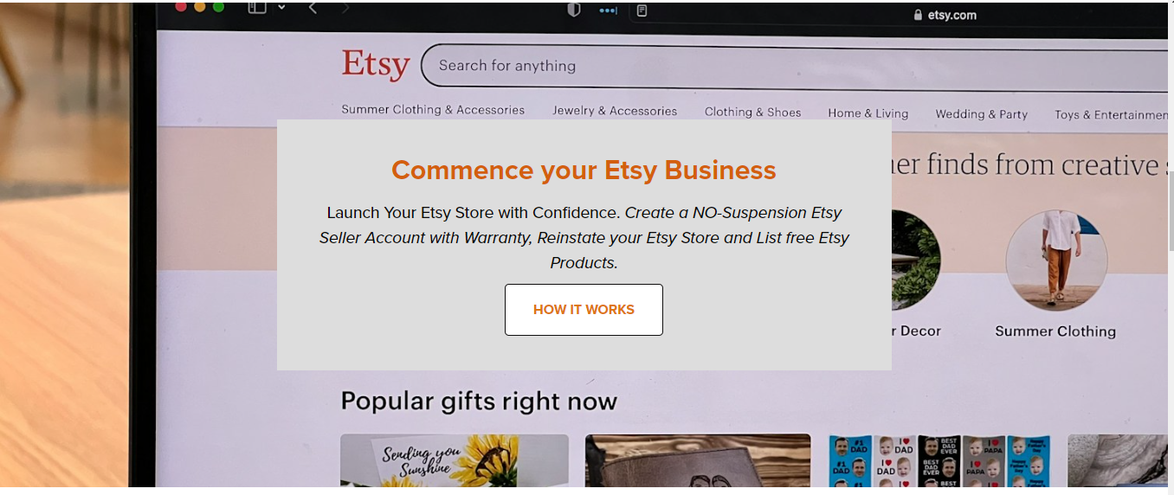1174x495 pixels.
Task: Select Clothing & Shoes menu item
Action: 752,112
